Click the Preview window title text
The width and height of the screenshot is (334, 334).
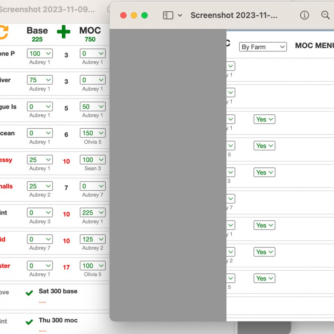pyautogui.click(x=234, y=15)
